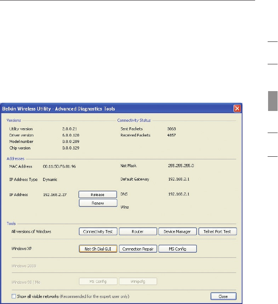278x304 pixels.
Task: Run the Connectivity Test tool
Action: (98, 231)
